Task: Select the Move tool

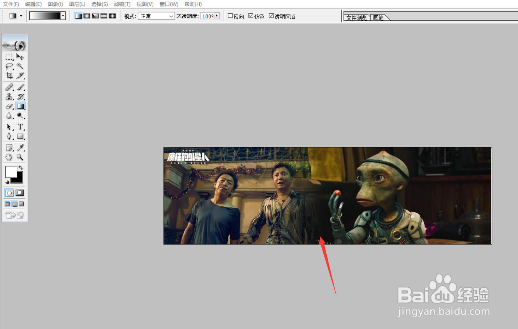Action: tap(20, 57)
